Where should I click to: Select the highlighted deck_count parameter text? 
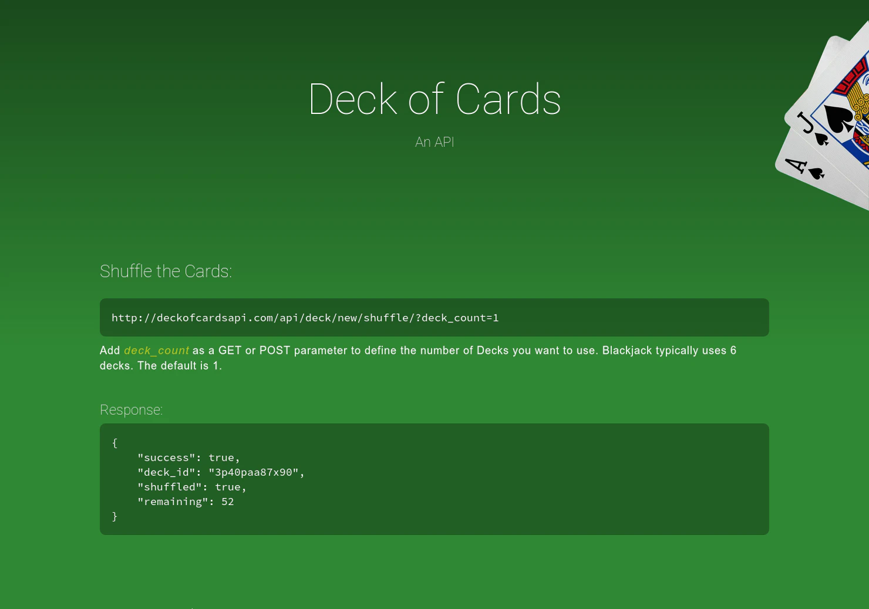coord(156,350)
